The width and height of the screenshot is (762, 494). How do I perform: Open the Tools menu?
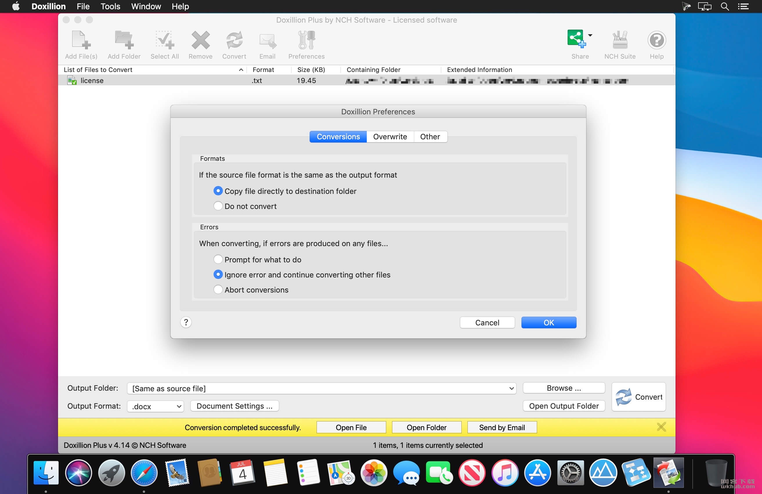tap(110, 6)
